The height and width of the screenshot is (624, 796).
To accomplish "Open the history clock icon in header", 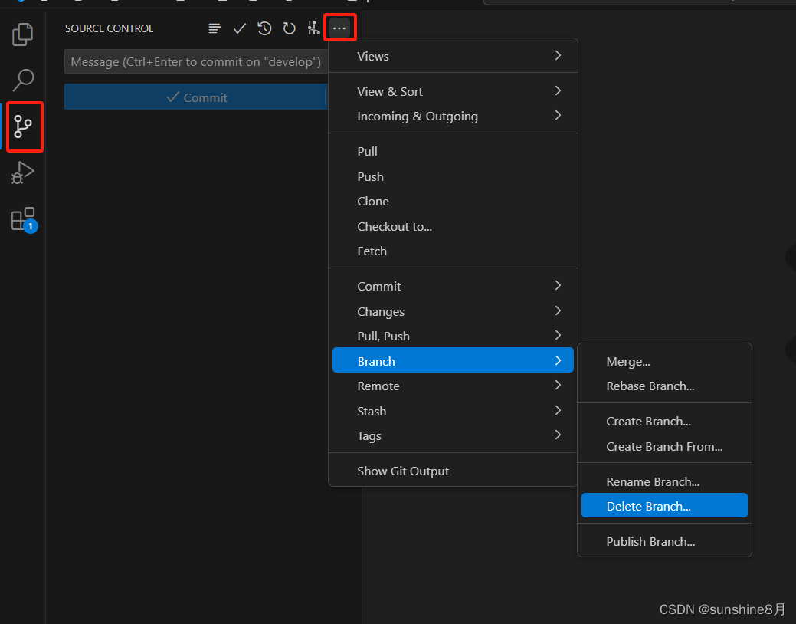I will tap(264, 28).
